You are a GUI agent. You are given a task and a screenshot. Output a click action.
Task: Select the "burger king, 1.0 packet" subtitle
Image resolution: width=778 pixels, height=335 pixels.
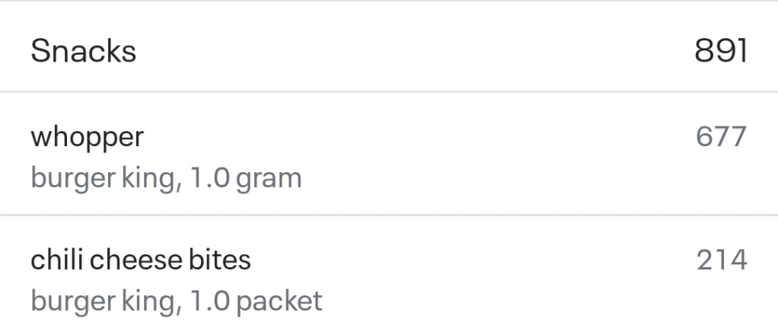tap(176, 301)
